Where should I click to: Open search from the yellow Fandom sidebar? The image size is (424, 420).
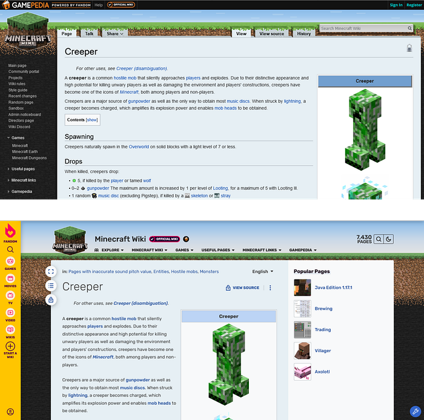[10, 249]
